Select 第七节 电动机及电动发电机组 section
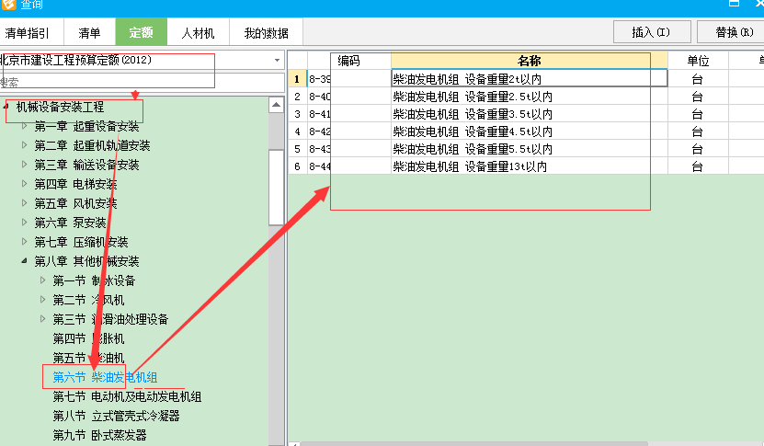Image resolution: width=764 pixels, height=446 pixels. (x=127, y=396)
